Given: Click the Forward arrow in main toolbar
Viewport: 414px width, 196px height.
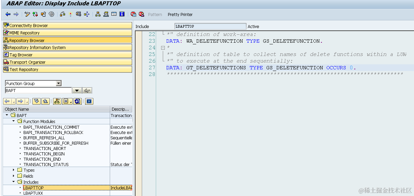Looking at the screenshot, I should (16, 14).
